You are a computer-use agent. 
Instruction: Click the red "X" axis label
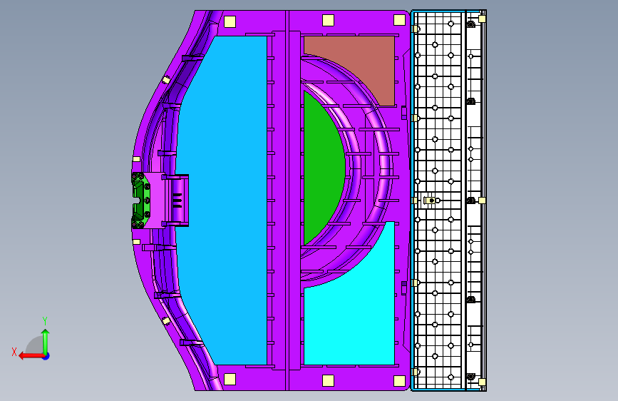tap(14, 352)
